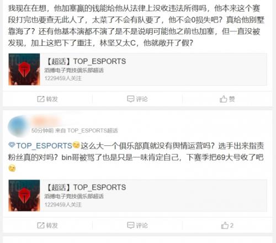
Task: Open the 【超话】TOP_ESPORTS title in the second card
Action: 86,187
